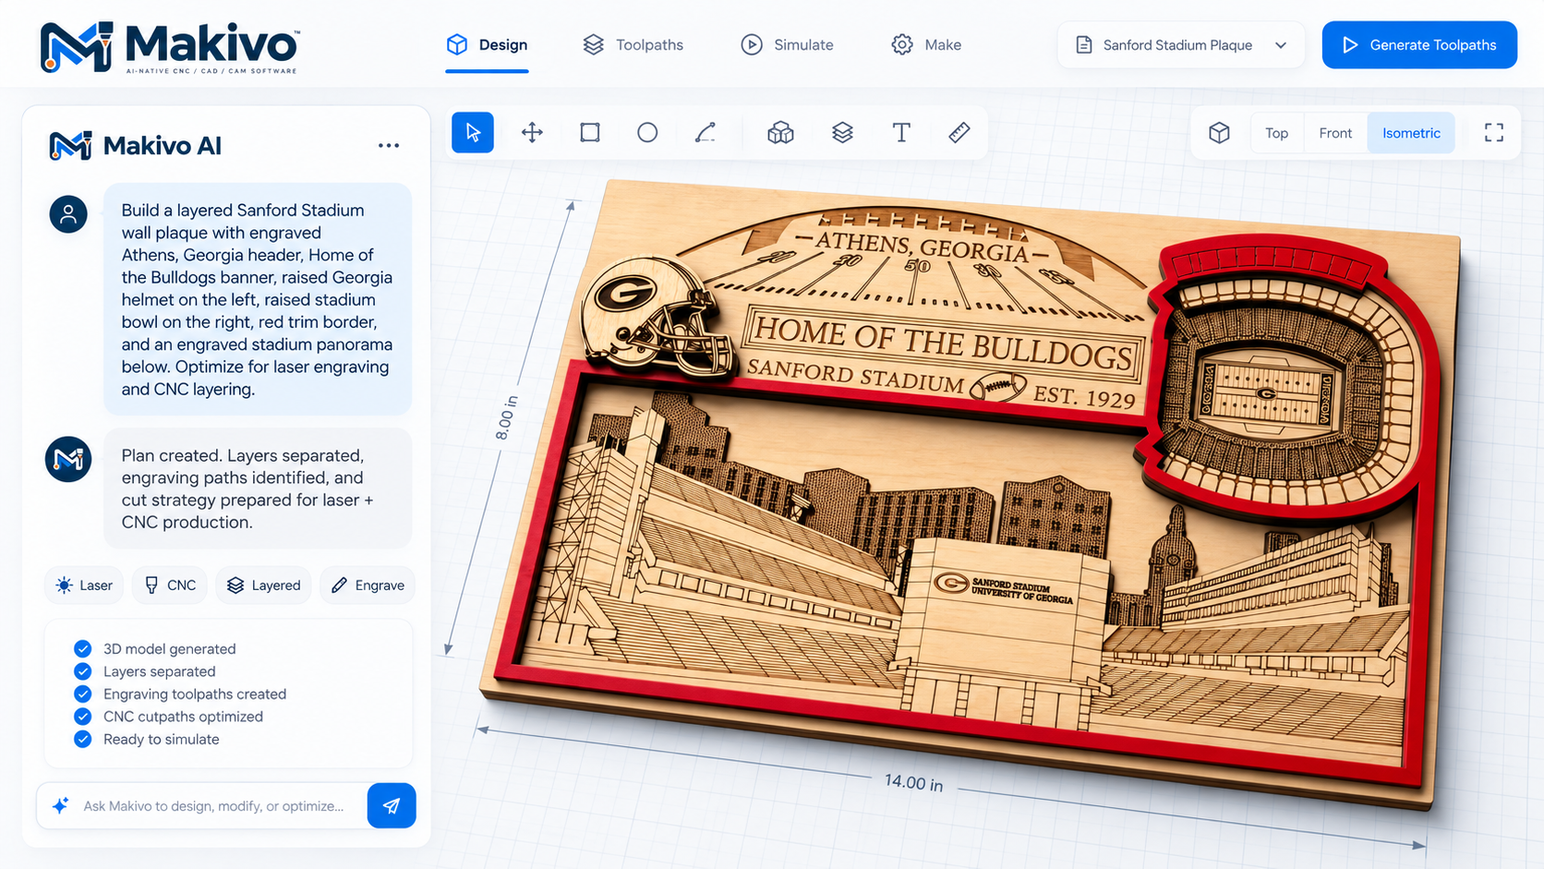
Task: Click 'Engraving toolpaths created' status line
Action: coord(180,694)
